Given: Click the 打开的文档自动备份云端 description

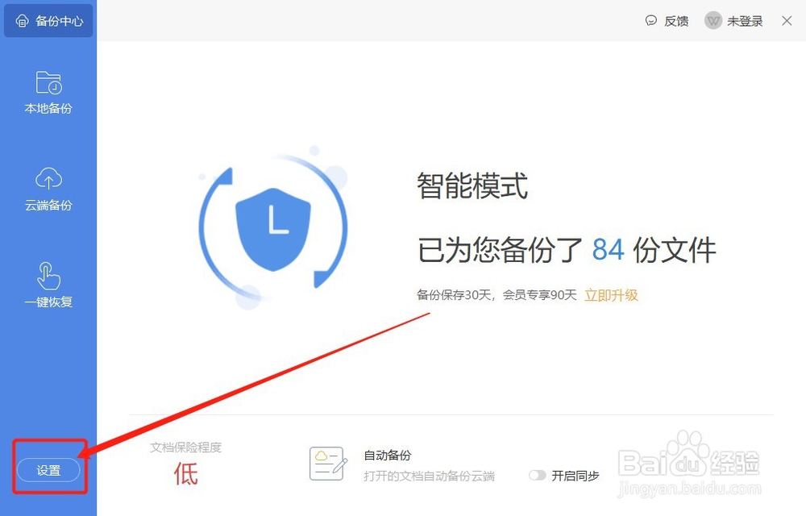Looking at the screenshot, I should click(430, 476).
